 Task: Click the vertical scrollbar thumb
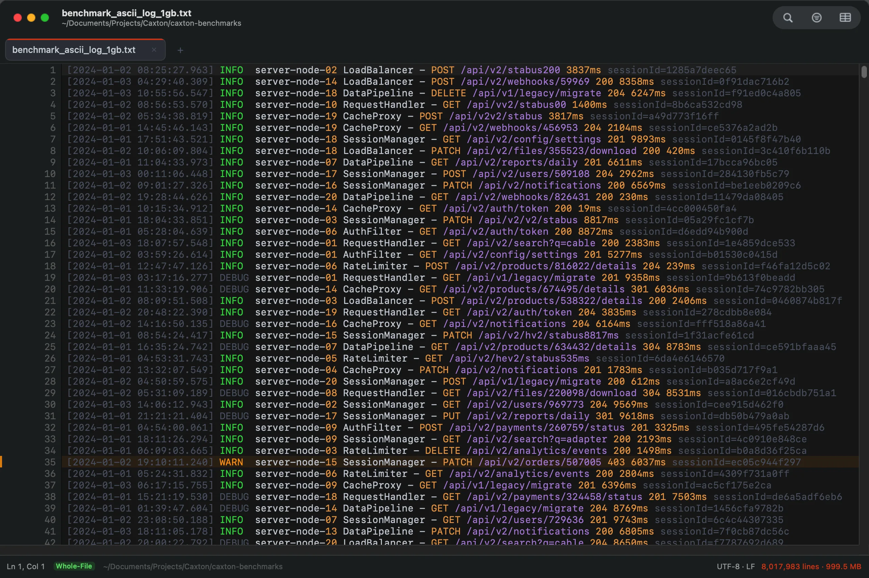(864, 72)
